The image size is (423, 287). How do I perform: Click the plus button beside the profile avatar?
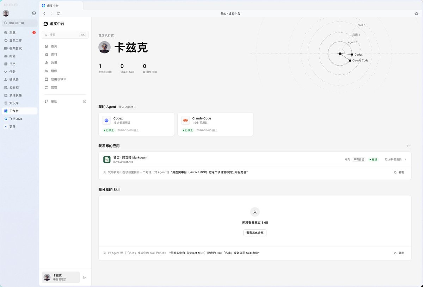coord(34,13)
